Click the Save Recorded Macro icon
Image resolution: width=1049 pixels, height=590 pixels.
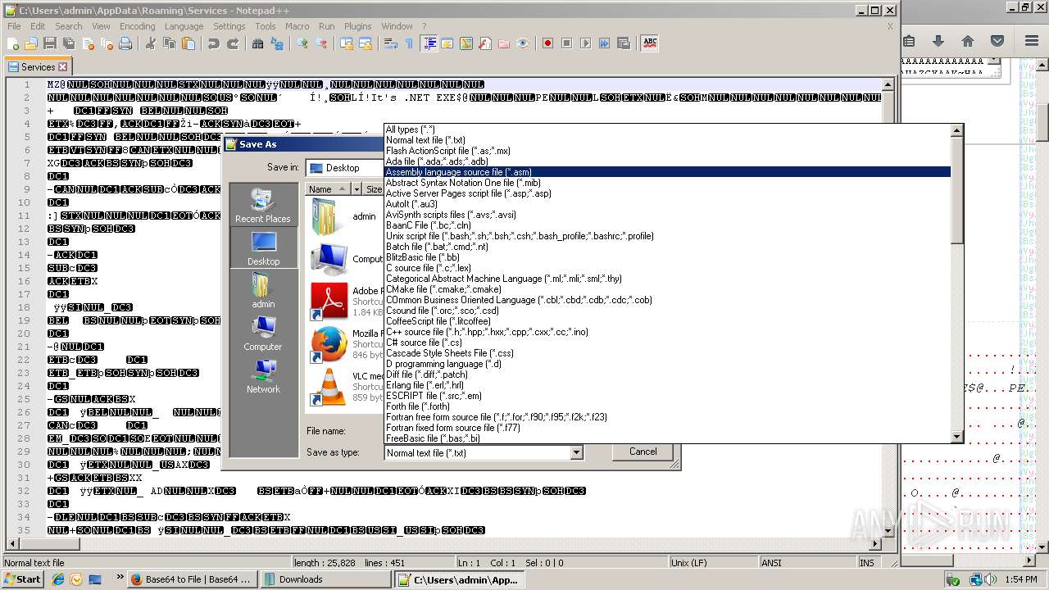point(624,43)
